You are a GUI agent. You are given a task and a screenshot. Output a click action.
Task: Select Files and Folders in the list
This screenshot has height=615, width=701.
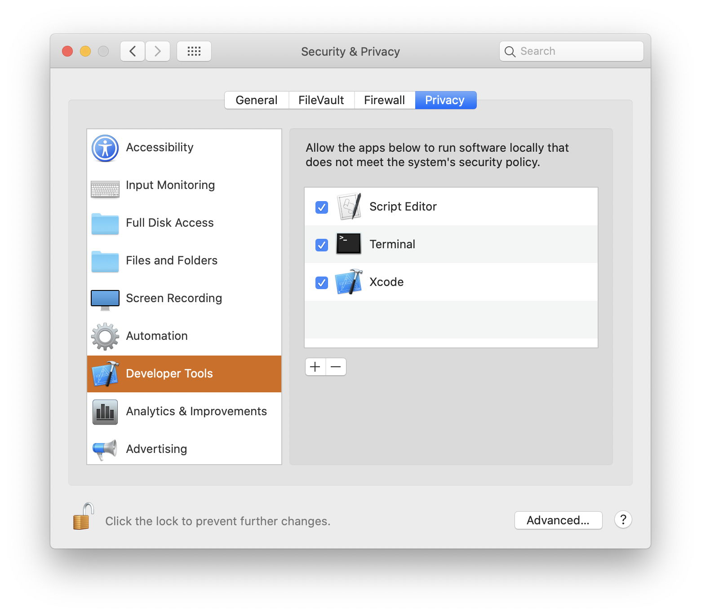coord(172,260)
